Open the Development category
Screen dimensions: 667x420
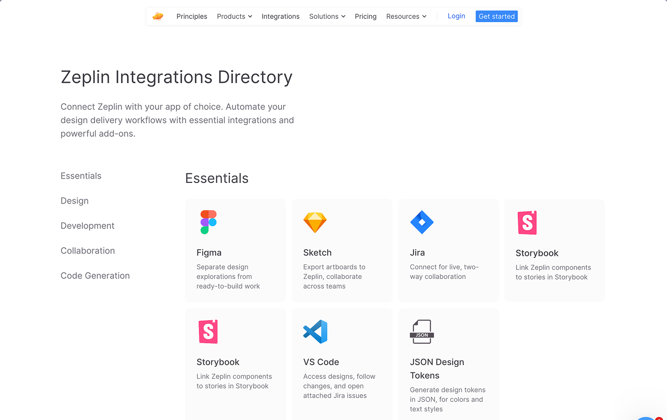tap(87, 226)
